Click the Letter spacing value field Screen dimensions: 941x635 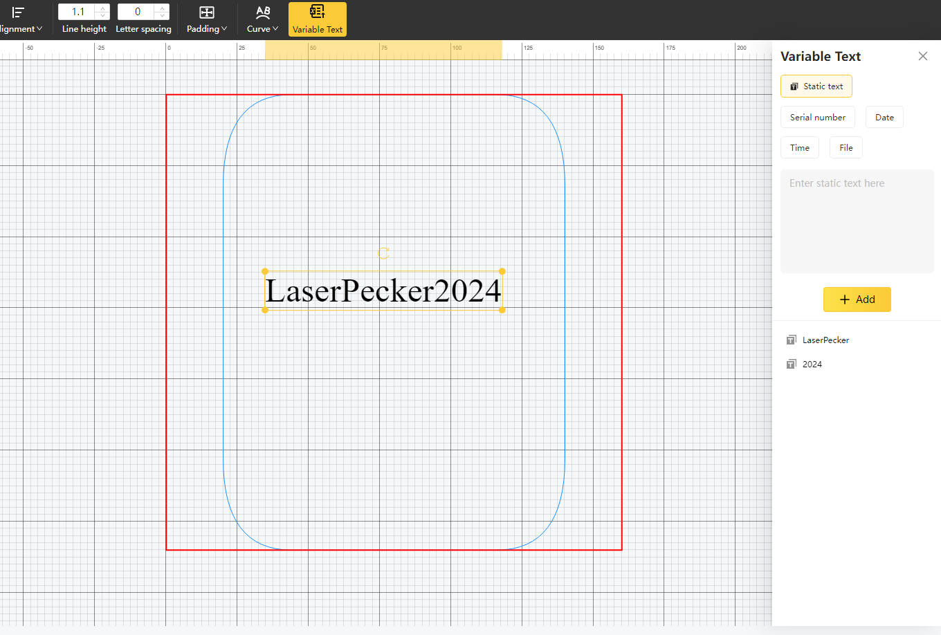137,12
